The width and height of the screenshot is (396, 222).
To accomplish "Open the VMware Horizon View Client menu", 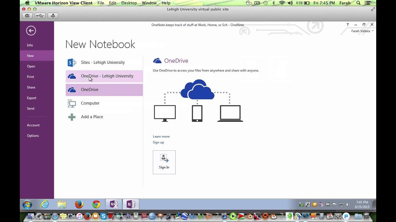I will pos(63,3).
